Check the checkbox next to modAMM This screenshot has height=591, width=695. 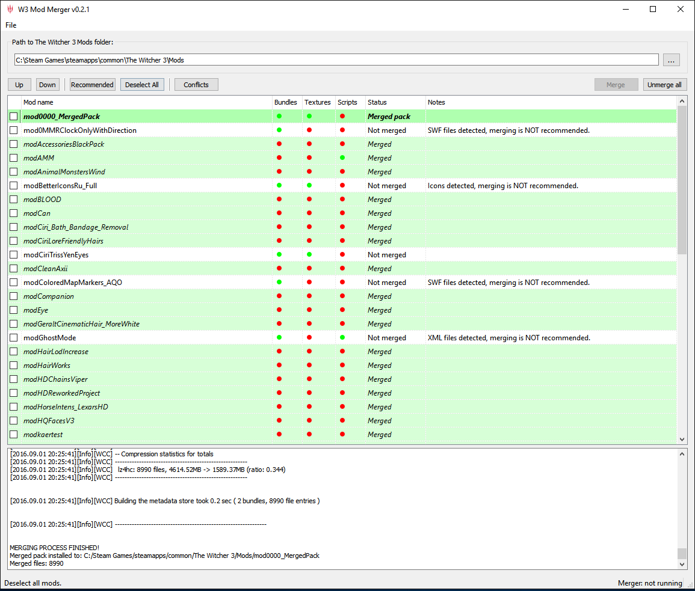click(x=13, y=158)
